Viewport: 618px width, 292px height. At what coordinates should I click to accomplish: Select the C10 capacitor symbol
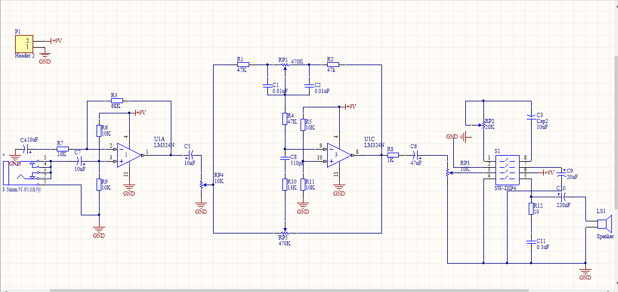point(562,197)
